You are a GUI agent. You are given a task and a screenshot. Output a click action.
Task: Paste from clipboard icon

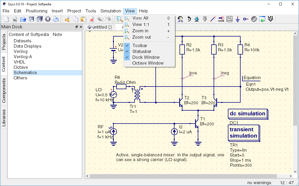pos(84,19)
